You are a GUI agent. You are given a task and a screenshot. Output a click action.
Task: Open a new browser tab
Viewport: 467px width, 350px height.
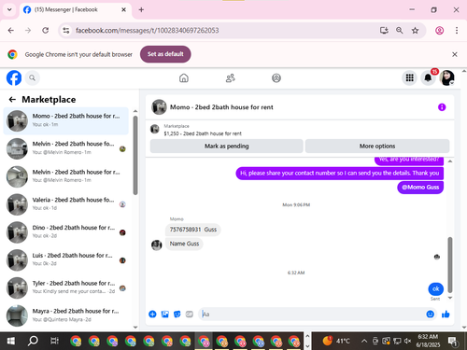(x=141, y=9)
